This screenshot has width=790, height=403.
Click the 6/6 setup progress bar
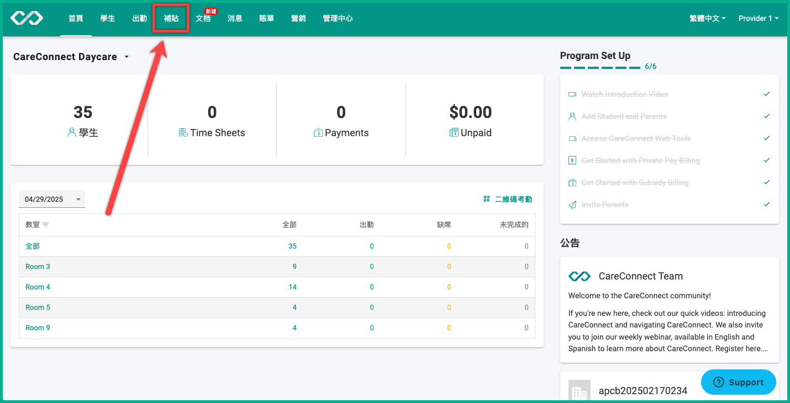click(x=601, y=68)
